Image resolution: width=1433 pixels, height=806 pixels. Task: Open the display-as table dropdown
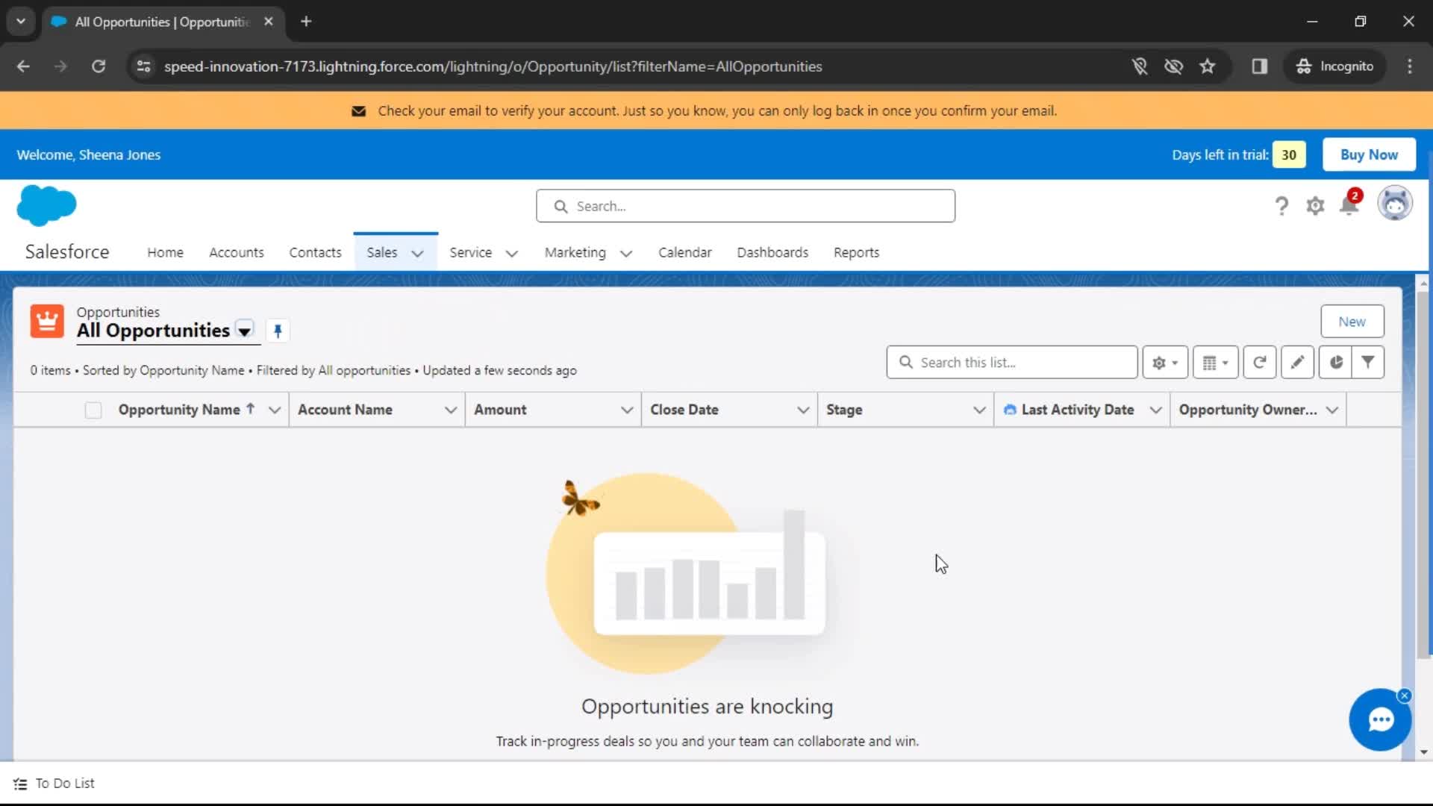pos(1216,362)
